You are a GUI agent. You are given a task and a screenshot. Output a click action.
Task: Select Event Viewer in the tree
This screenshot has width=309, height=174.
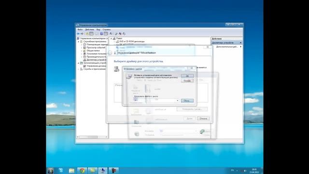95,47
